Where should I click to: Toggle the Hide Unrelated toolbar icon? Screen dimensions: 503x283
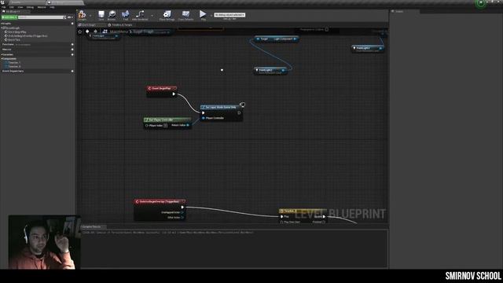tap(140, 15)
